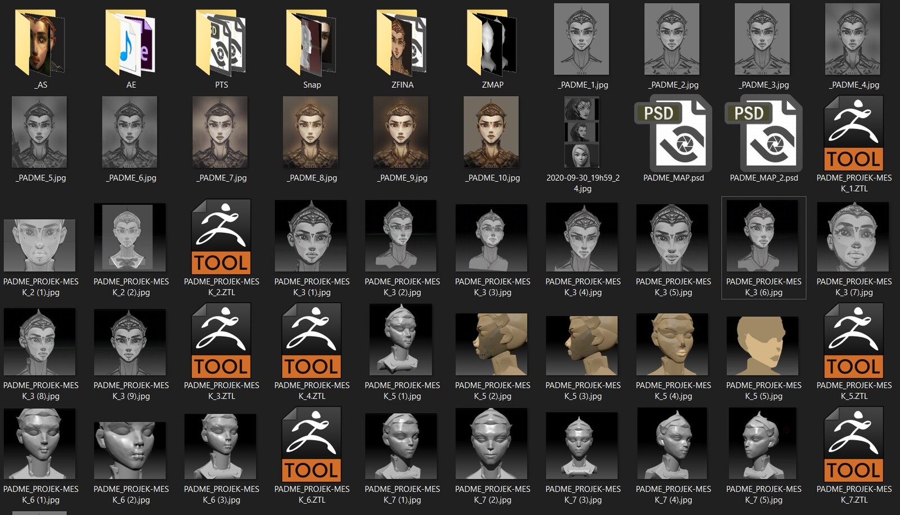
Task: Select the PADME_PROJEK-MESK_5 (2).jpg thumbnail
Action: (x=492, y=344)
